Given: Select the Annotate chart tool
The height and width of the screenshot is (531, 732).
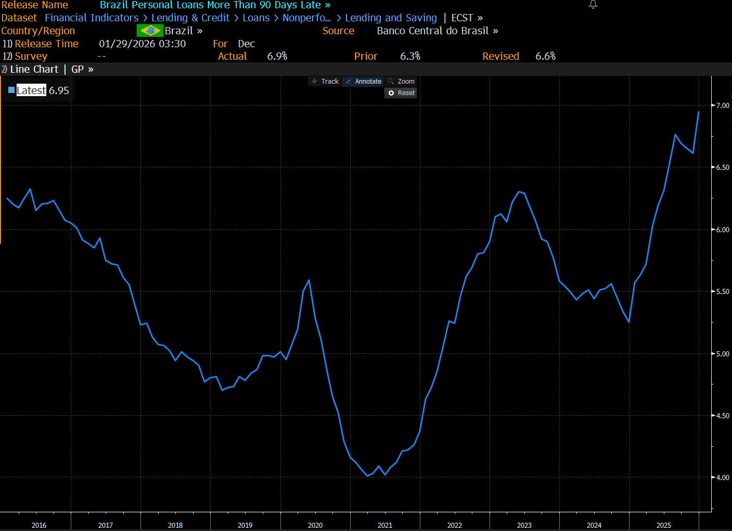Looking at the screenshot, I should (363, 82).
